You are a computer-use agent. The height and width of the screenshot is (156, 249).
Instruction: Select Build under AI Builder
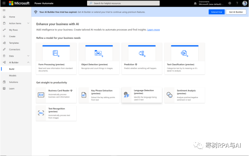pyautogui.click(x=12, y=69)
